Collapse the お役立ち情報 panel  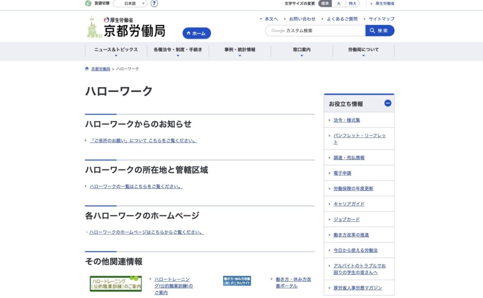click(388, 103)
